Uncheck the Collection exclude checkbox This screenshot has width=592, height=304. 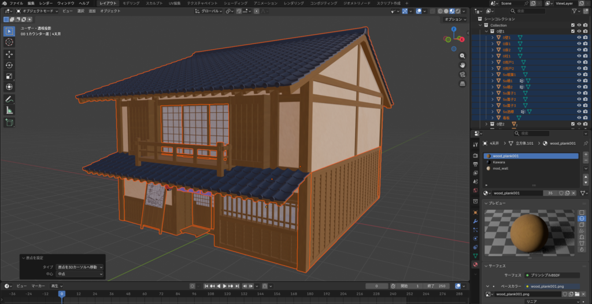point(572,25)
